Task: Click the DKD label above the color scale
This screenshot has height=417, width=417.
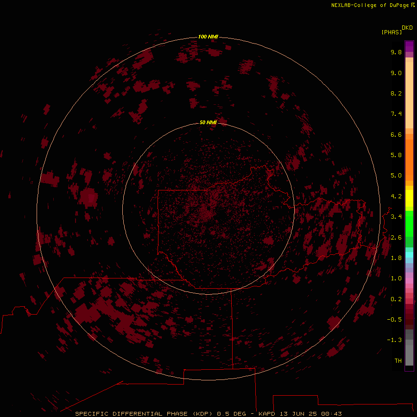Action: click(407, 28)
